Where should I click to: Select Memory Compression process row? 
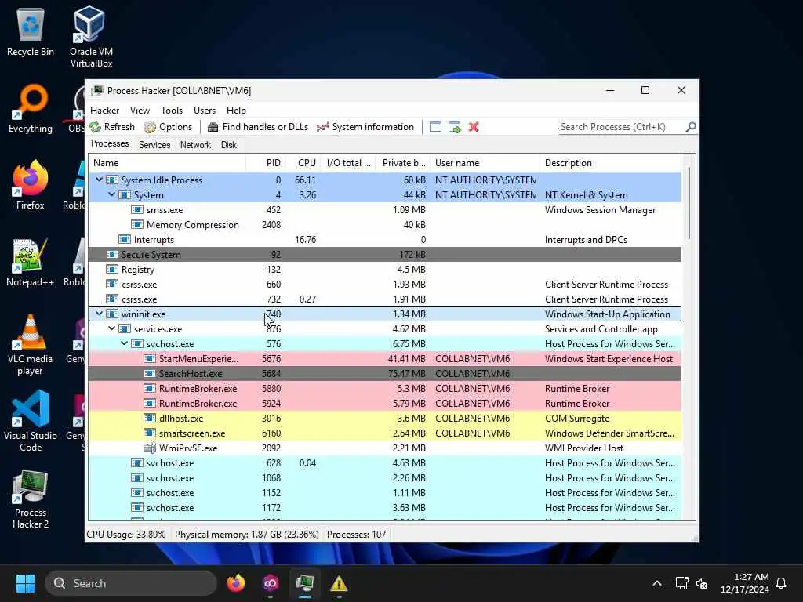tap(385, 225)
